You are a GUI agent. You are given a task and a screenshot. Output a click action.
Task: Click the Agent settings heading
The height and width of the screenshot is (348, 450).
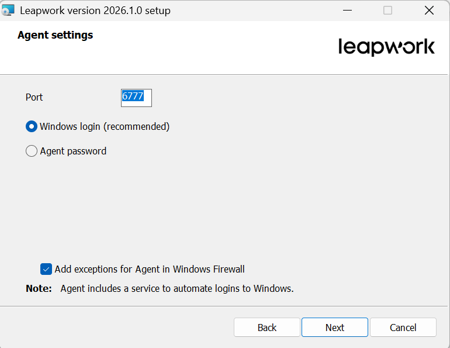click(x=55, y=35)
